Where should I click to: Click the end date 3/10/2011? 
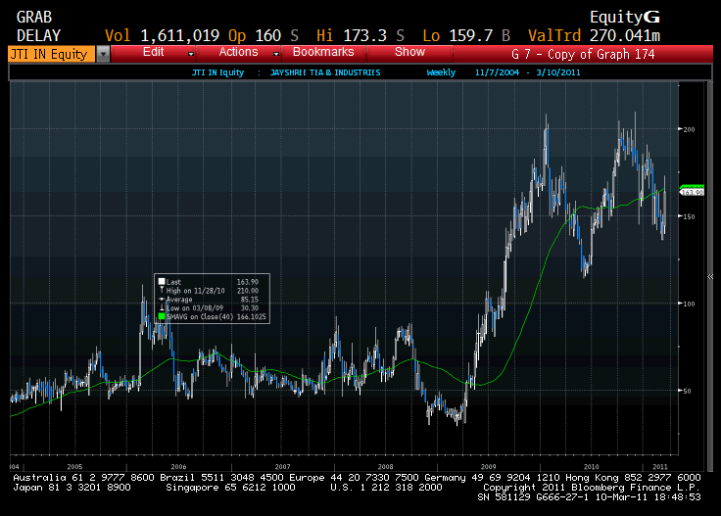[557, 72]
